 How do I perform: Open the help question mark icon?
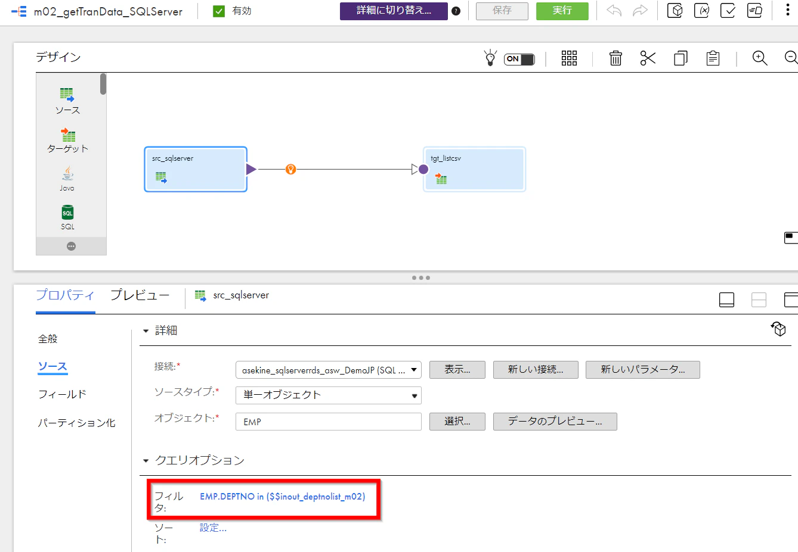pyautogui.click(x=456, y=11)
